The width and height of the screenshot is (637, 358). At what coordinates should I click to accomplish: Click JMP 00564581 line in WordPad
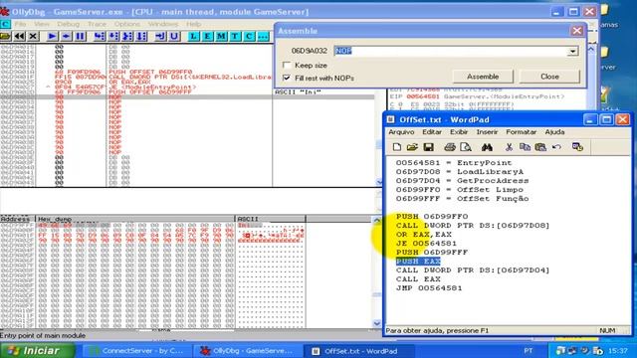tap(429, 287)
